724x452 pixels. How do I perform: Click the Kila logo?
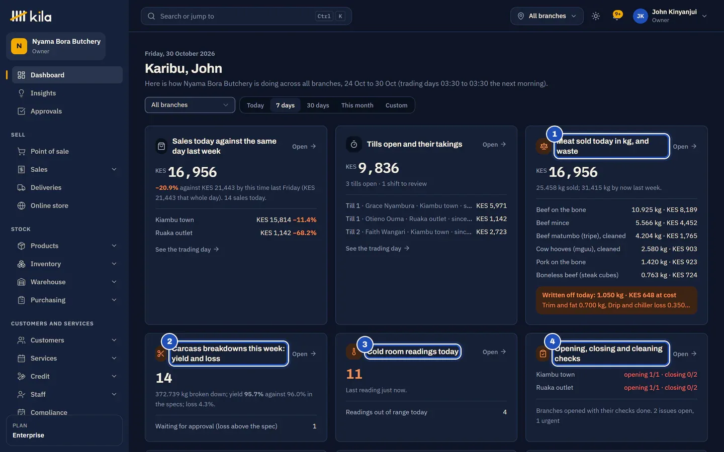point(31,17)
